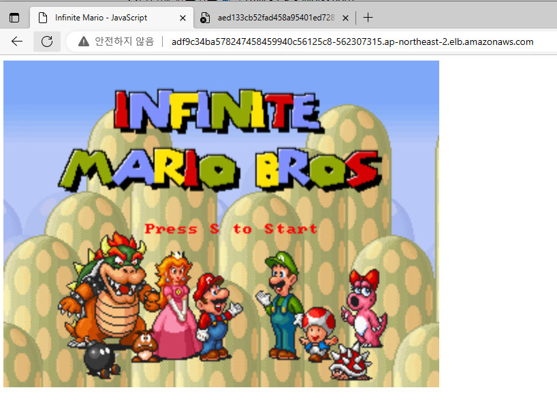Close the aed133cb52fad458 tab
557x407 pixels.
345,18
